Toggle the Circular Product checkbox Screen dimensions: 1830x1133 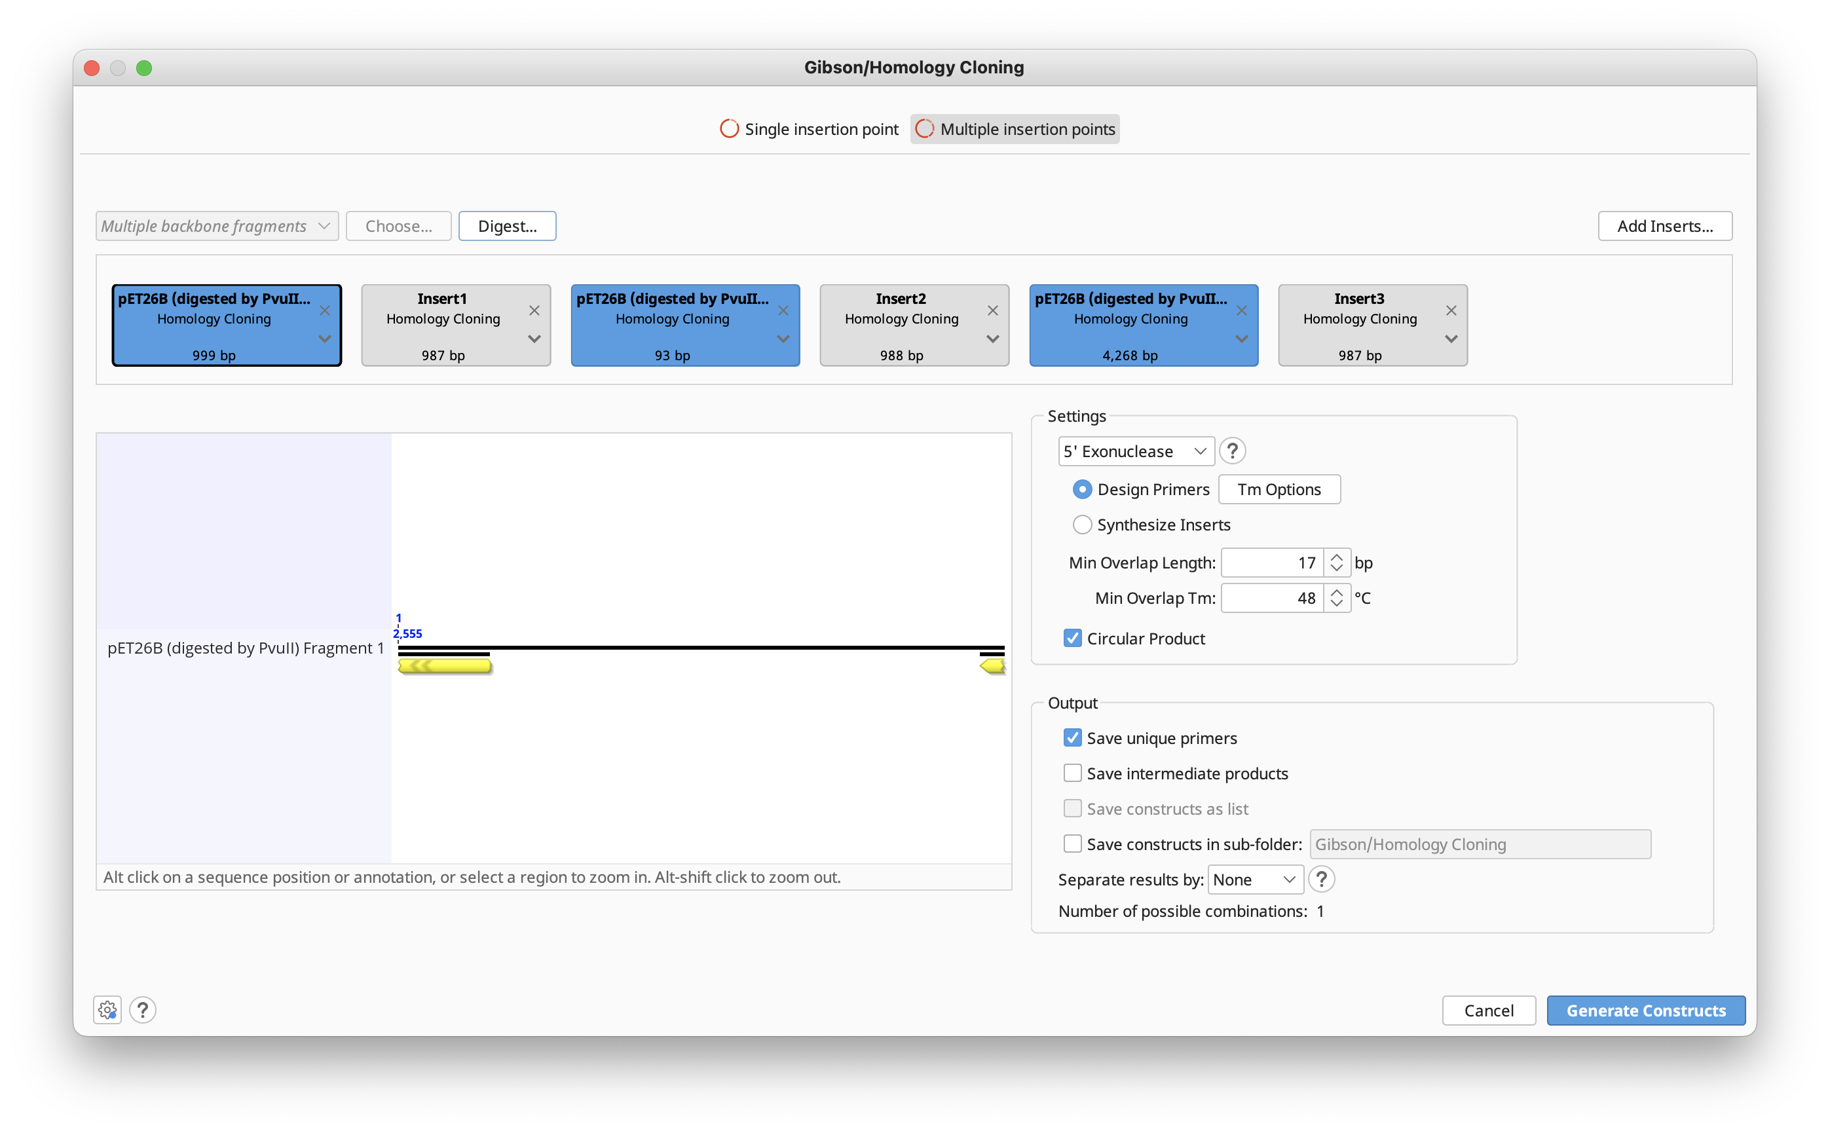[1072, 639]
